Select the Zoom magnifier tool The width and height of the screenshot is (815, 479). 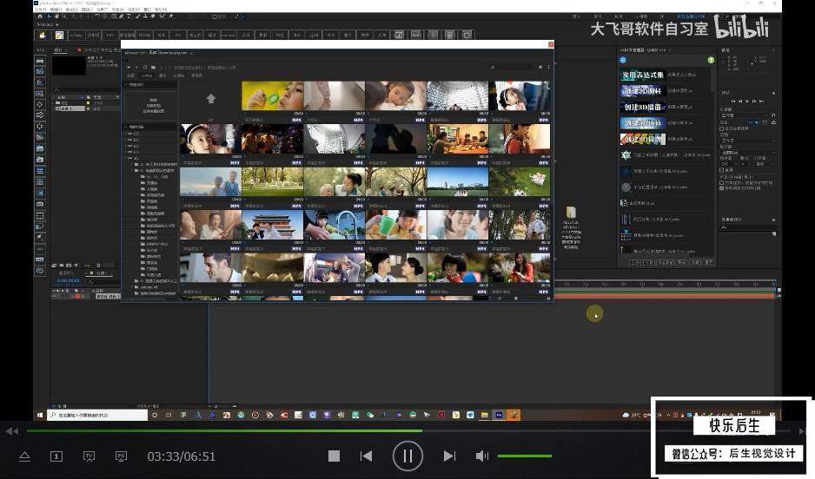click(x=64, y=16)
